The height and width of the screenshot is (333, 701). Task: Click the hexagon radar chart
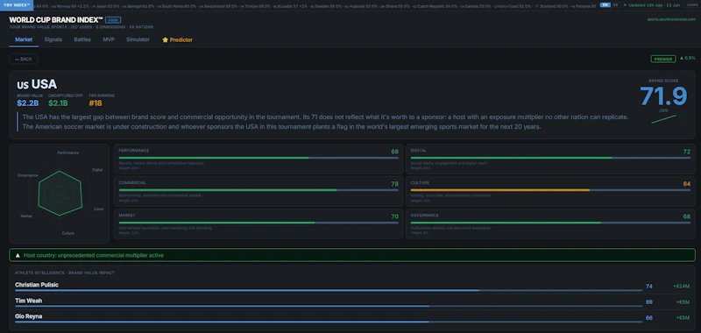click(x=60, y=193)
